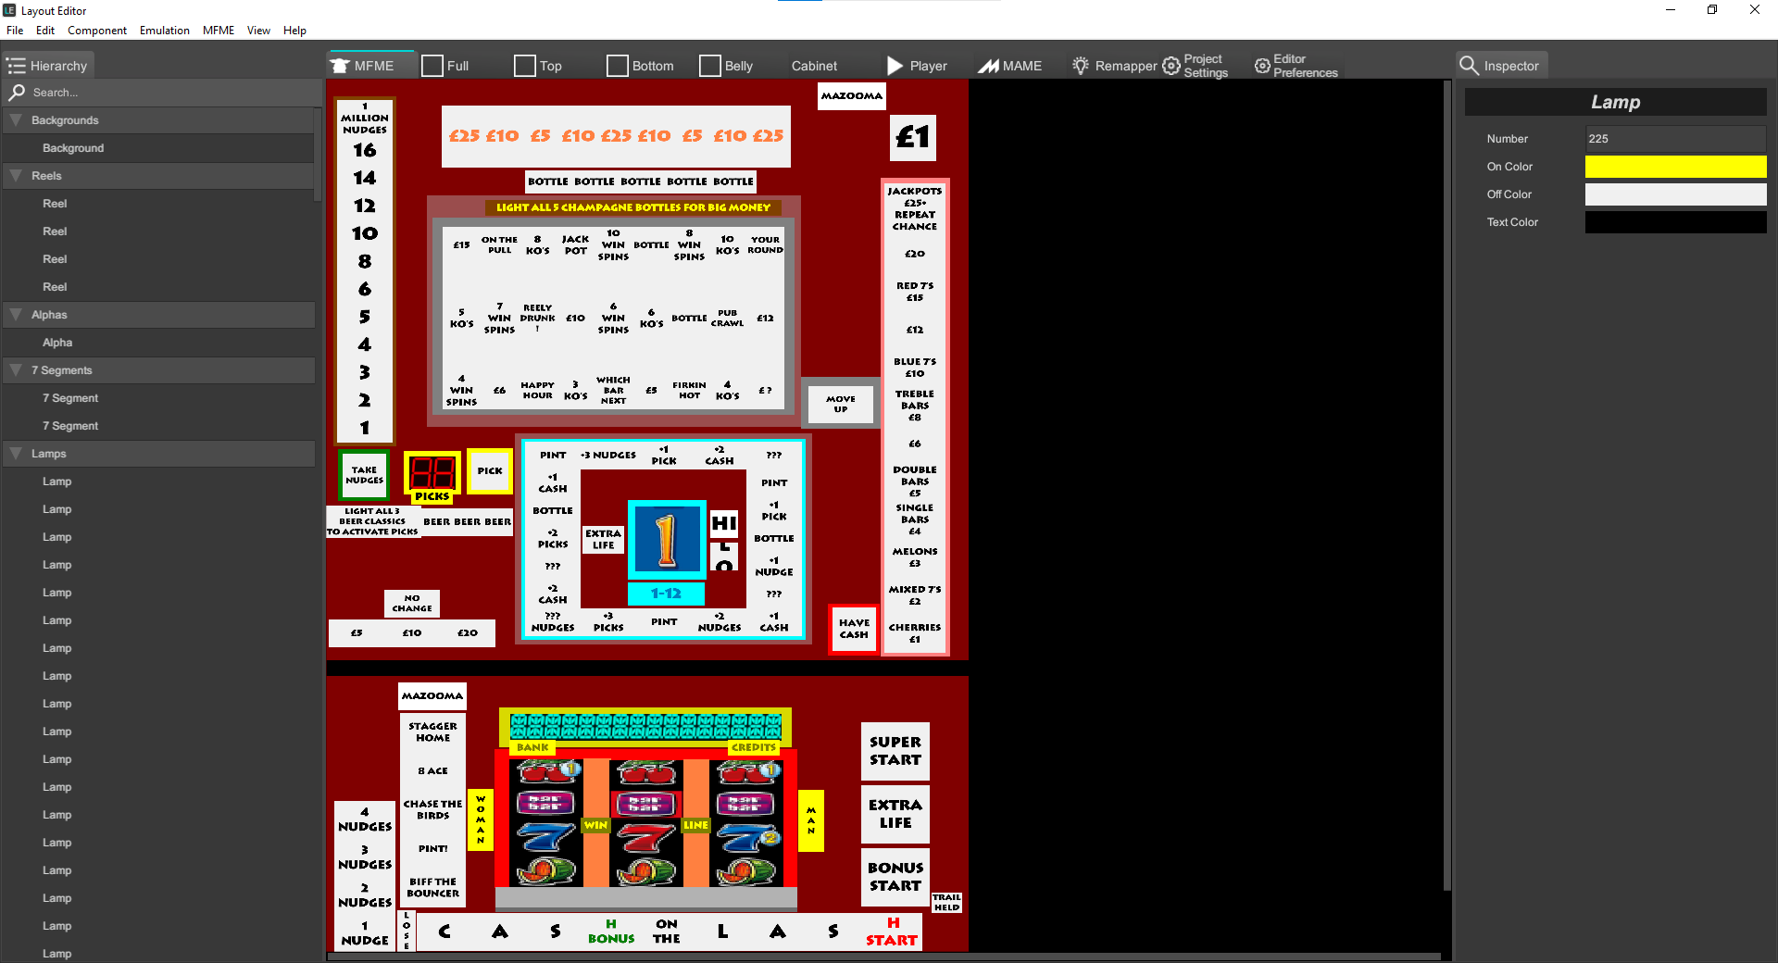Select the MAZOOMA logo lamp at top

(x=852, y=96)
